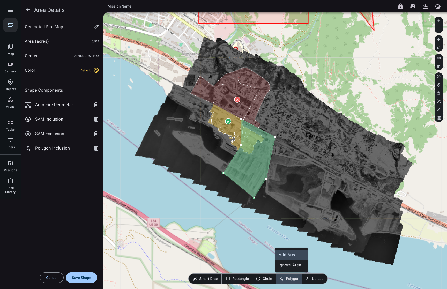Edit the Generated Fire Map name
Viewport: 447px width, 289px height.
coord(96,27)
